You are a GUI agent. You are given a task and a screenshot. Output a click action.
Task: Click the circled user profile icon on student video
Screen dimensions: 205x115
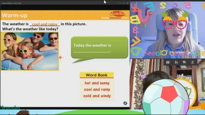pyautogui.click(x=192, y=62)
